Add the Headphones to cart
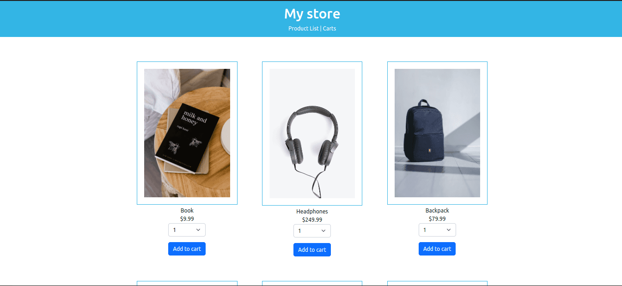This screenshot has width=622, height=286. tap(312, 249)
